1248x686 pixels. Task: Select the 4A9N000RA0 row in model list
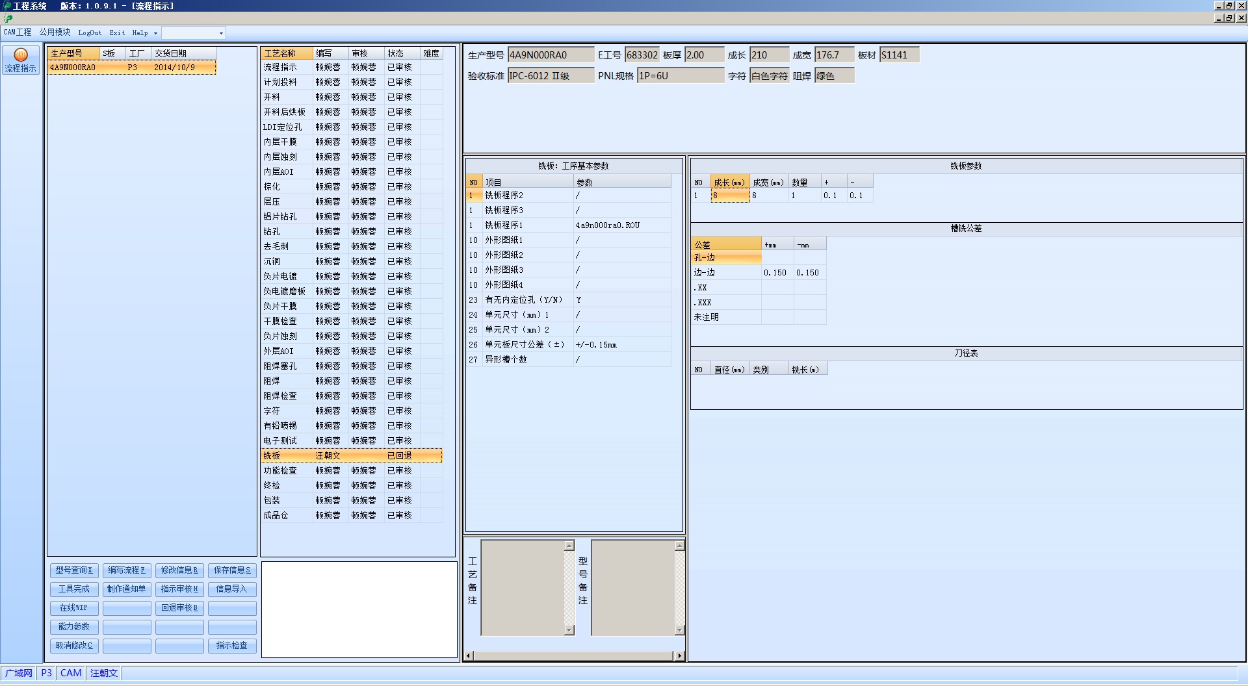coord(132,68)
